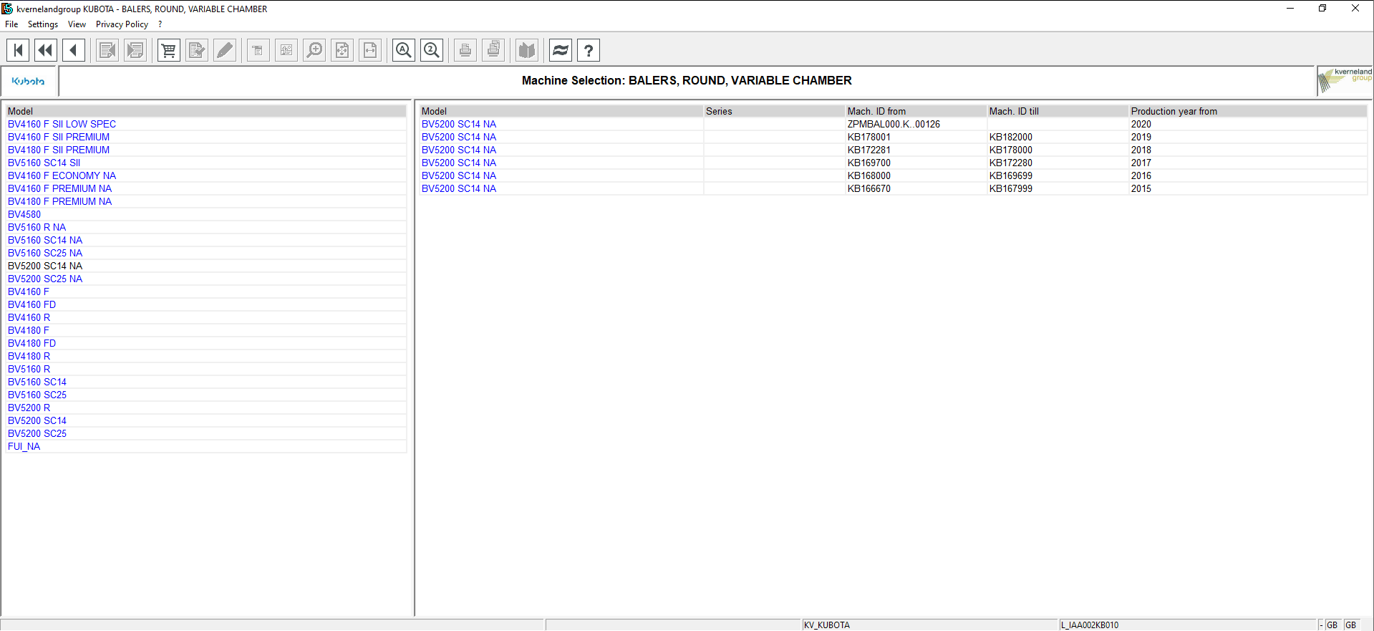
Task: Click the magnifier zoom-in plus icon
Action: [314, 50]
